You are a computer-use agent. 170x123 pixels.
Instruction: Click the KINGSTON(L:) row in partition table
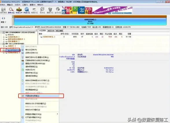[x=85, y=37]
